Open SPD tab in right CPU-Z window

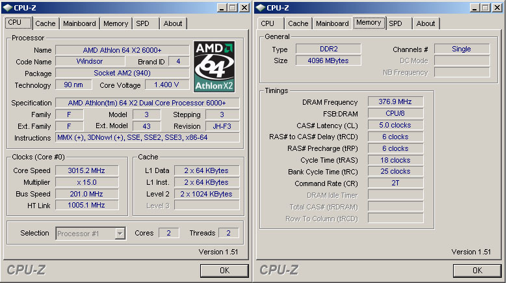(395, 23)
